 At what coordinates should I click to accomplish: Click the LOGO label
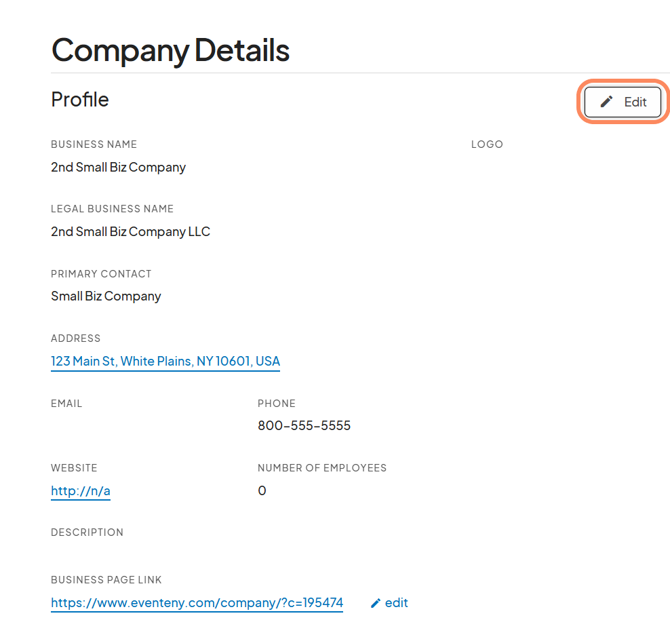[x=487, y=144]
